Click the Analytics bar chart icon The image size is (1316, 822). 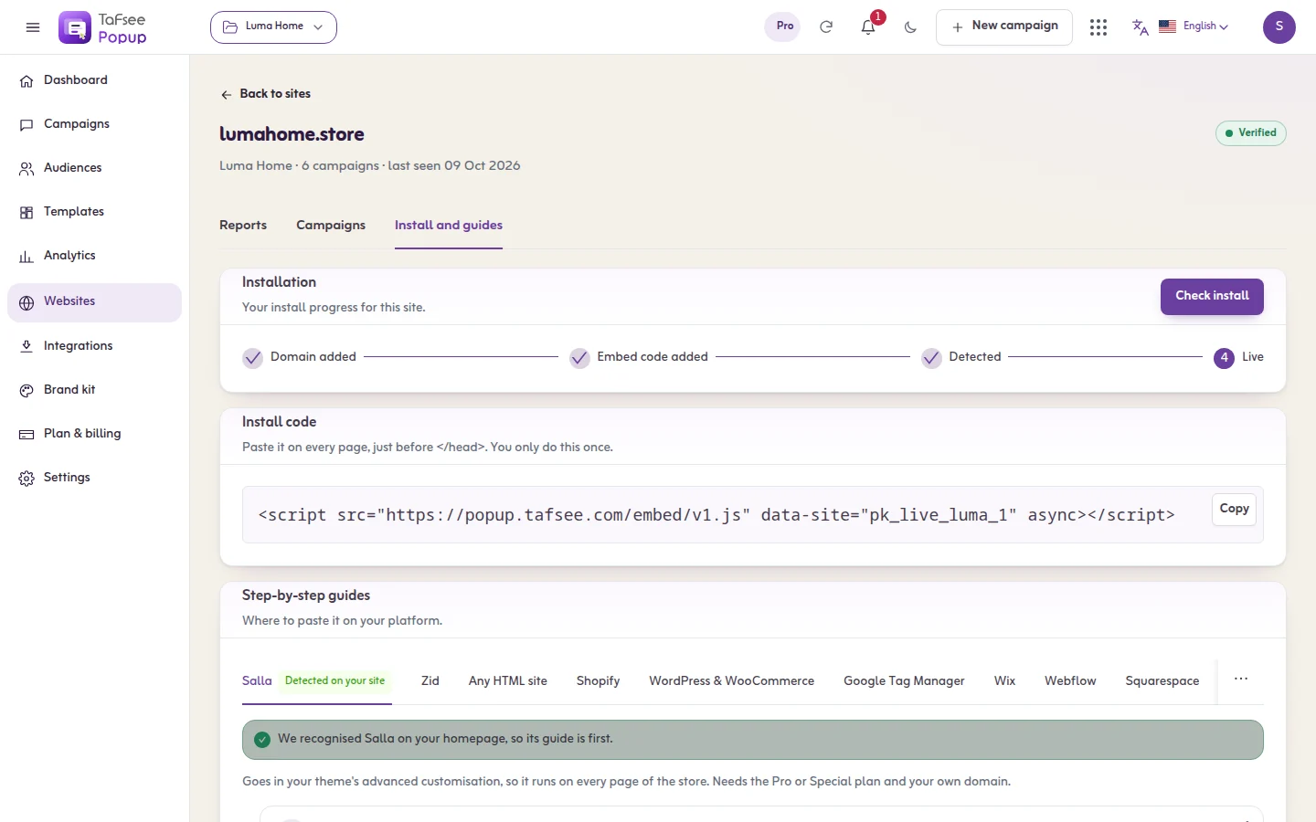(x=27, y=257)
